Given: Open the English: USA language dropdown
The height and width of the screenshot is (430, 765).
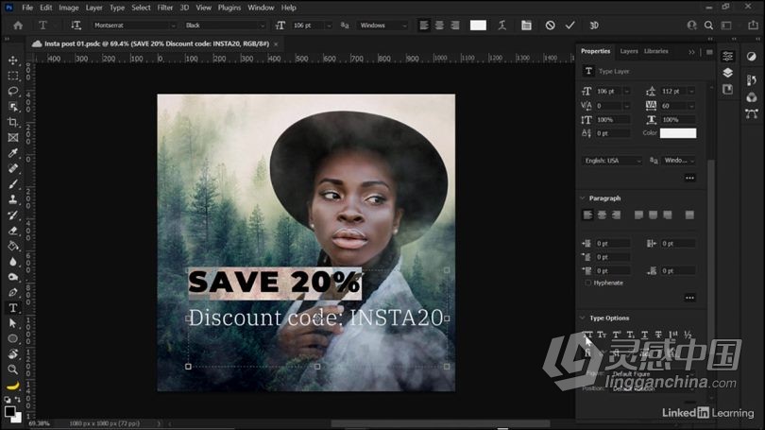Looking at the screenshot, I should (x=611, y=161).
